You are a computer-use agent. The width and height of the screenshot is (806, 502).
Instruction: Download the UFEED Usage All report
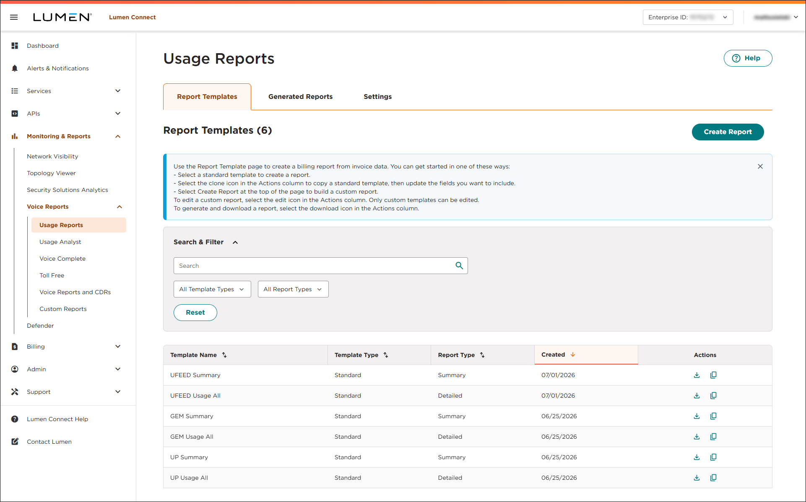pyautogui.click(x=697, y=396)
